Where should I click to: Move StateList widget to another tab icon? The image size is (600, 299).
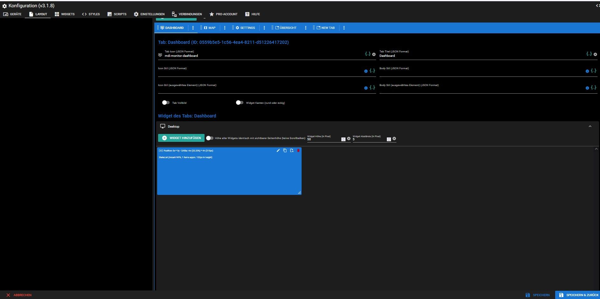tap(291, 150)
